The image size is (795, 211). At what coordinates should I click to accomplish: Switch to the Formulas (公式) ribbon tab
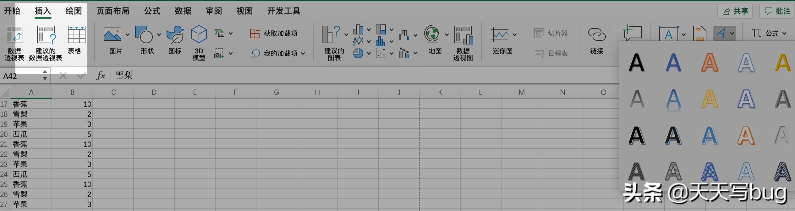[152, 11]
